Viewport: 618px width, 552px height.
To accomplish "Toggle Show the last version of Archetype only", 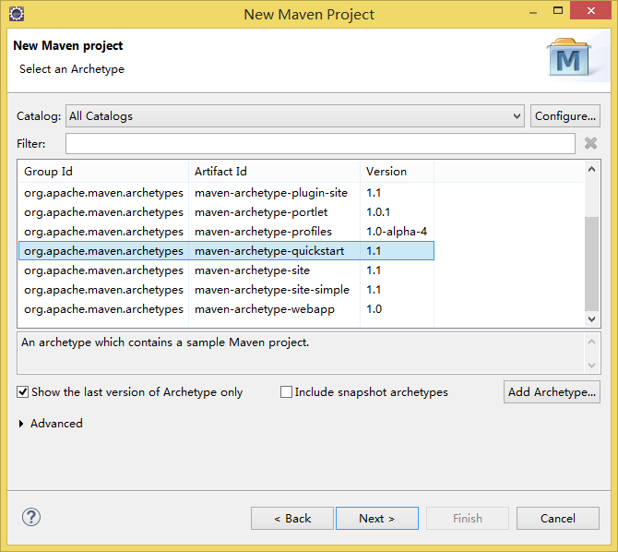I will pos(22,392).
